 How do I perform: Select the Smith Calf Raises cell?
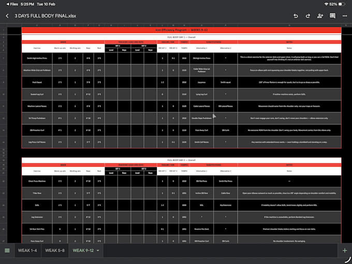coord(201,142)
